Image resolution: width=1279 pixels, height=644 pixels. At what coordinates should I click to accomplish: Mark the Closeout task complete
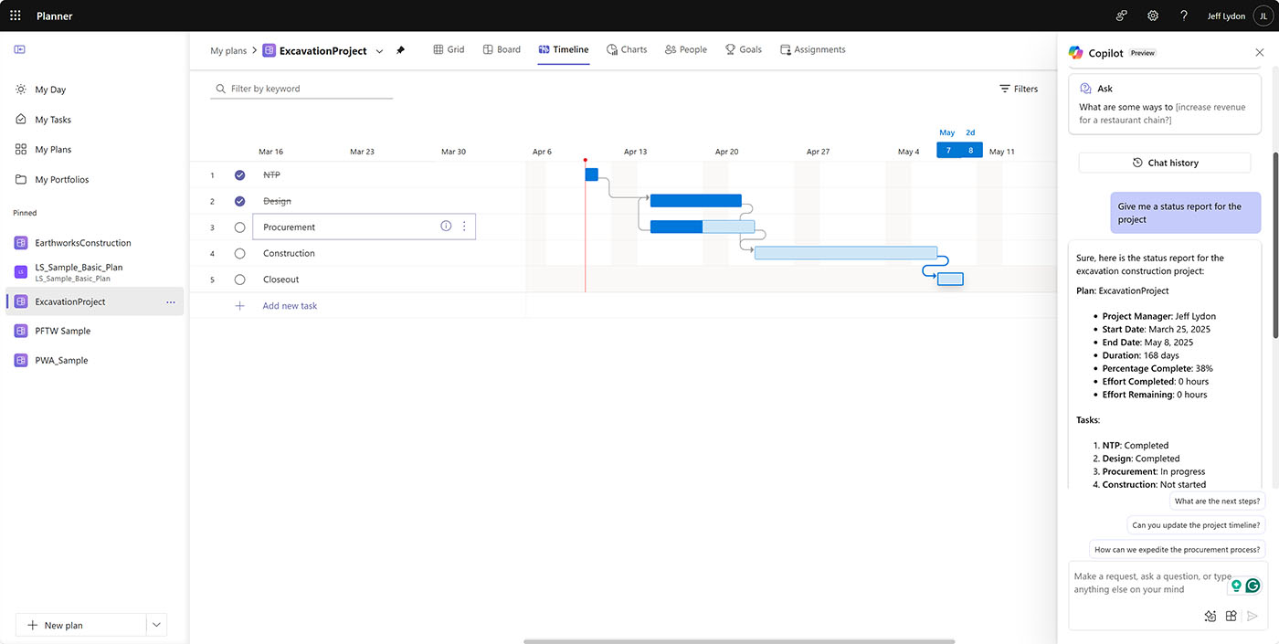239,280
